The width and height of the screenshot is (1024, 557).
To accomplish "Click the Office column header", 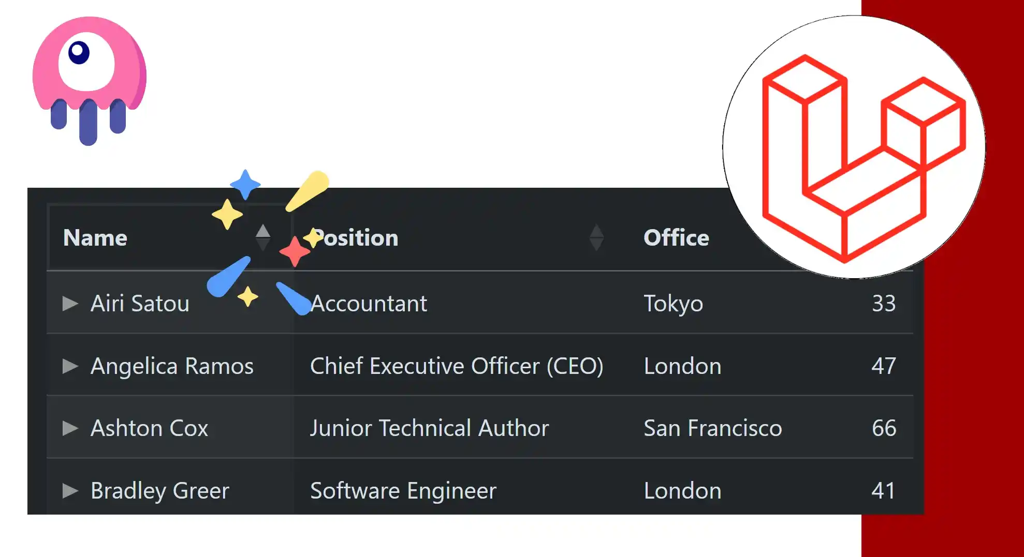I will point(676,238).
